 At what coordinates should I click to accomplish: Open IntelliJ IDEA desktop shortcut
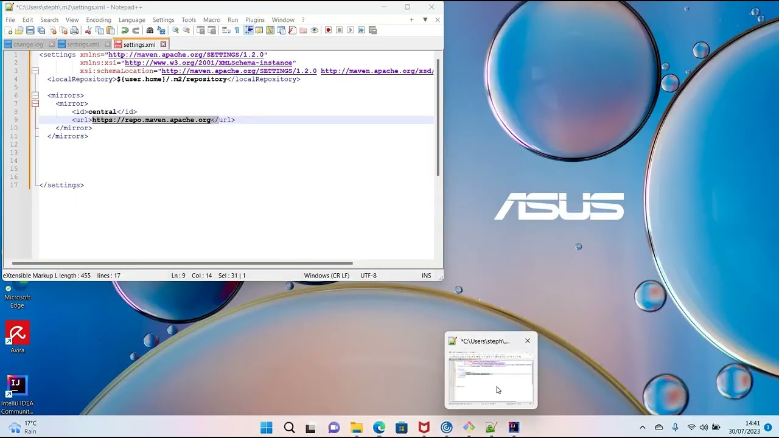coord(17,395)
